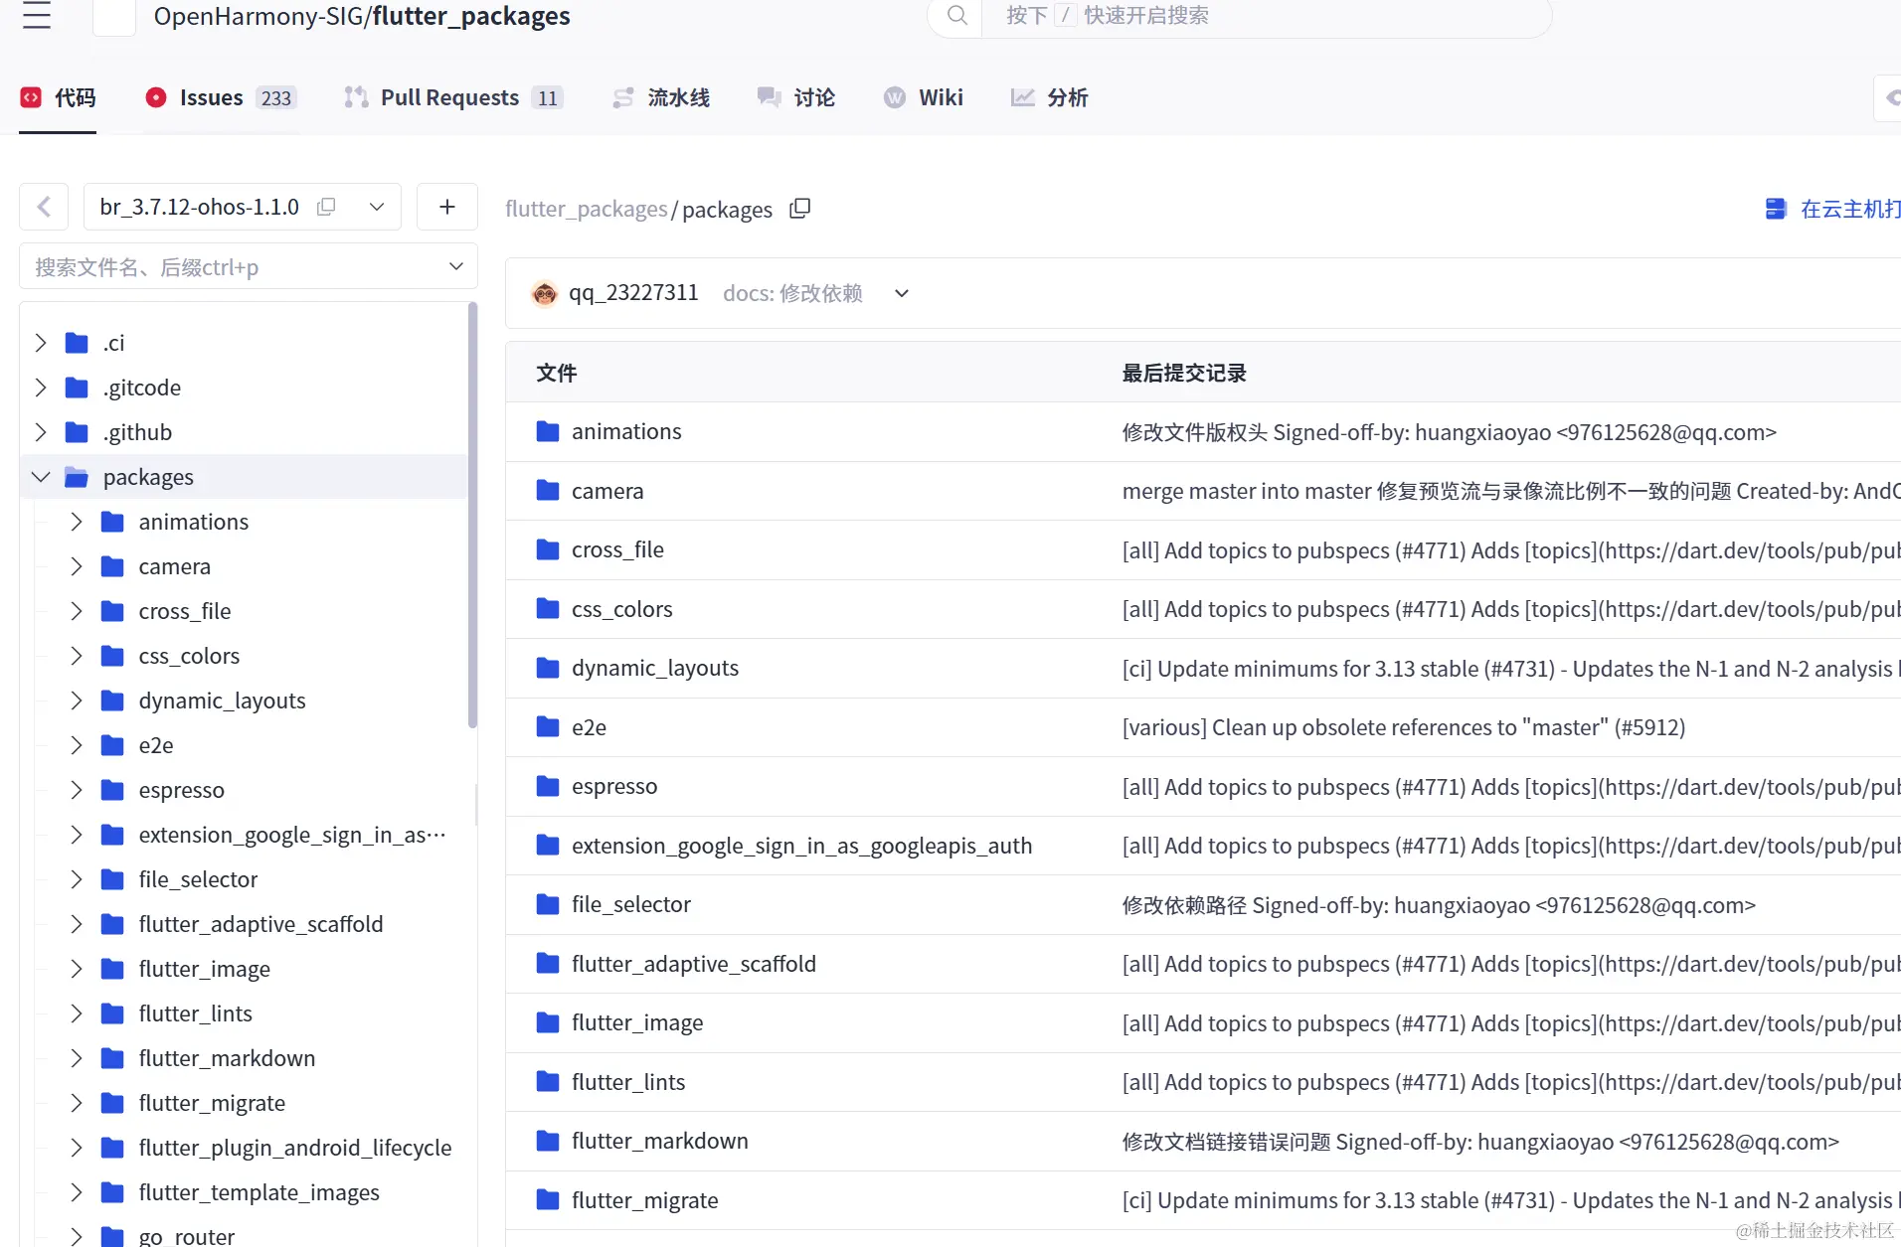Open the Issues tab
The image size is (1901, 1247).
[221, 97]
